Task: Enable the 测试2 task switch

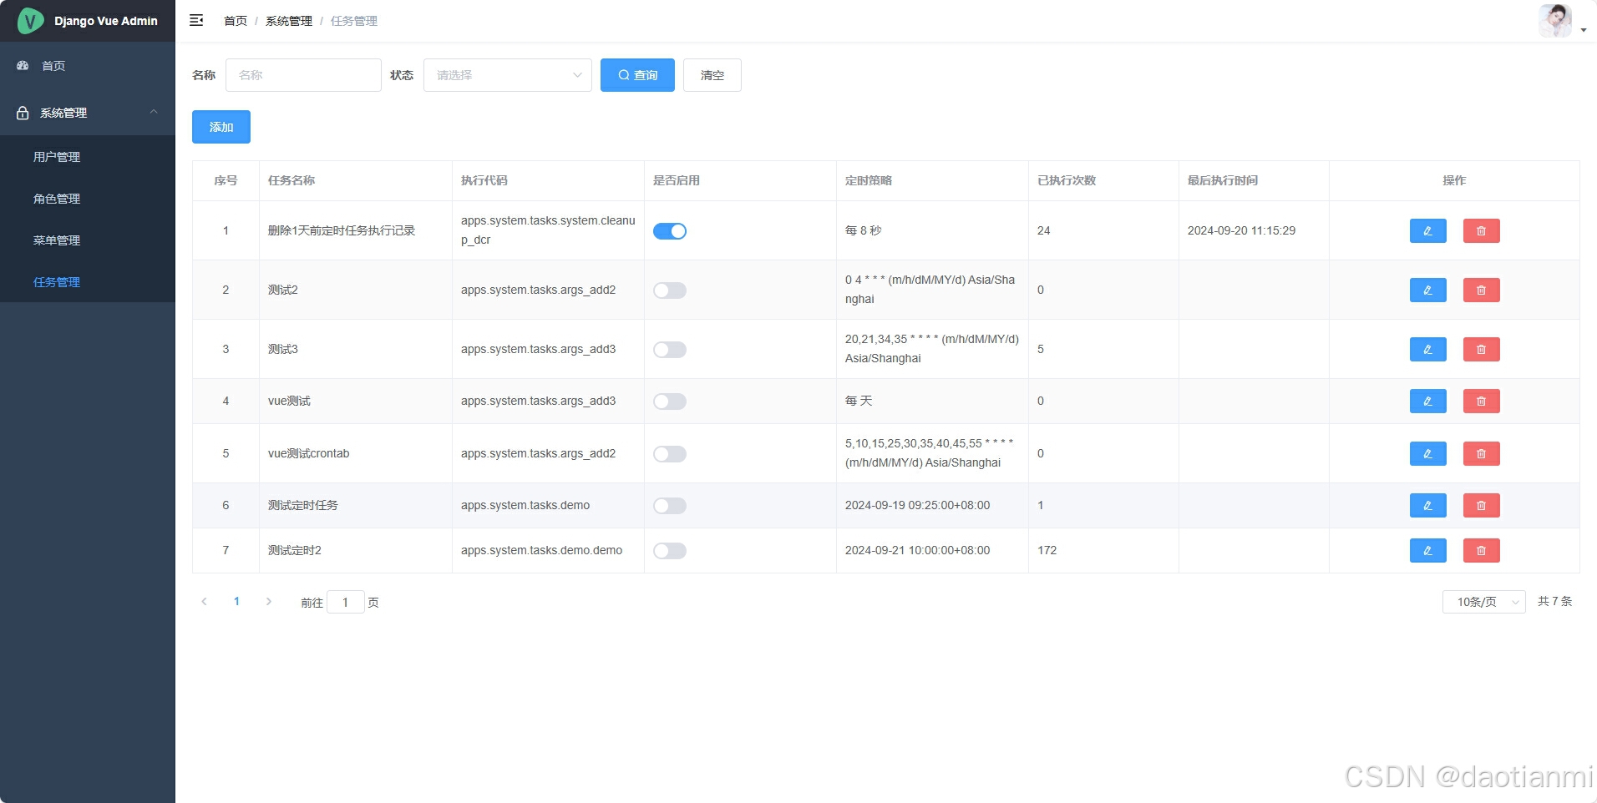Action: pyautogui.click(x=670, y=290)
